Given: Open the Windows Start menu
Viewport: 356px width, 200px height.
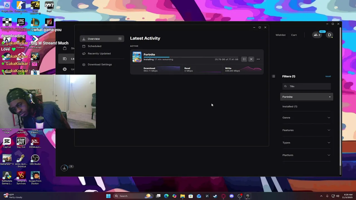Looking at the screenshot, I should [x=108, y=196].
